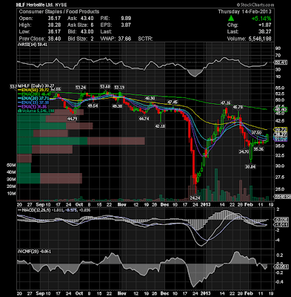Viewport: 291px width, 297px height.
Task: Click the 53.68 peak price label
Action: tap(105, 87)
